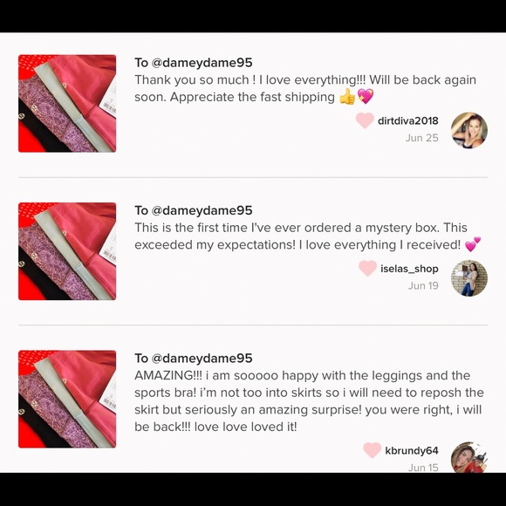Open listing thumbnail in iselas_shop's review
The width and height of the screenshot is (506, 506).
pyautogui.click(x=67, y=251)
